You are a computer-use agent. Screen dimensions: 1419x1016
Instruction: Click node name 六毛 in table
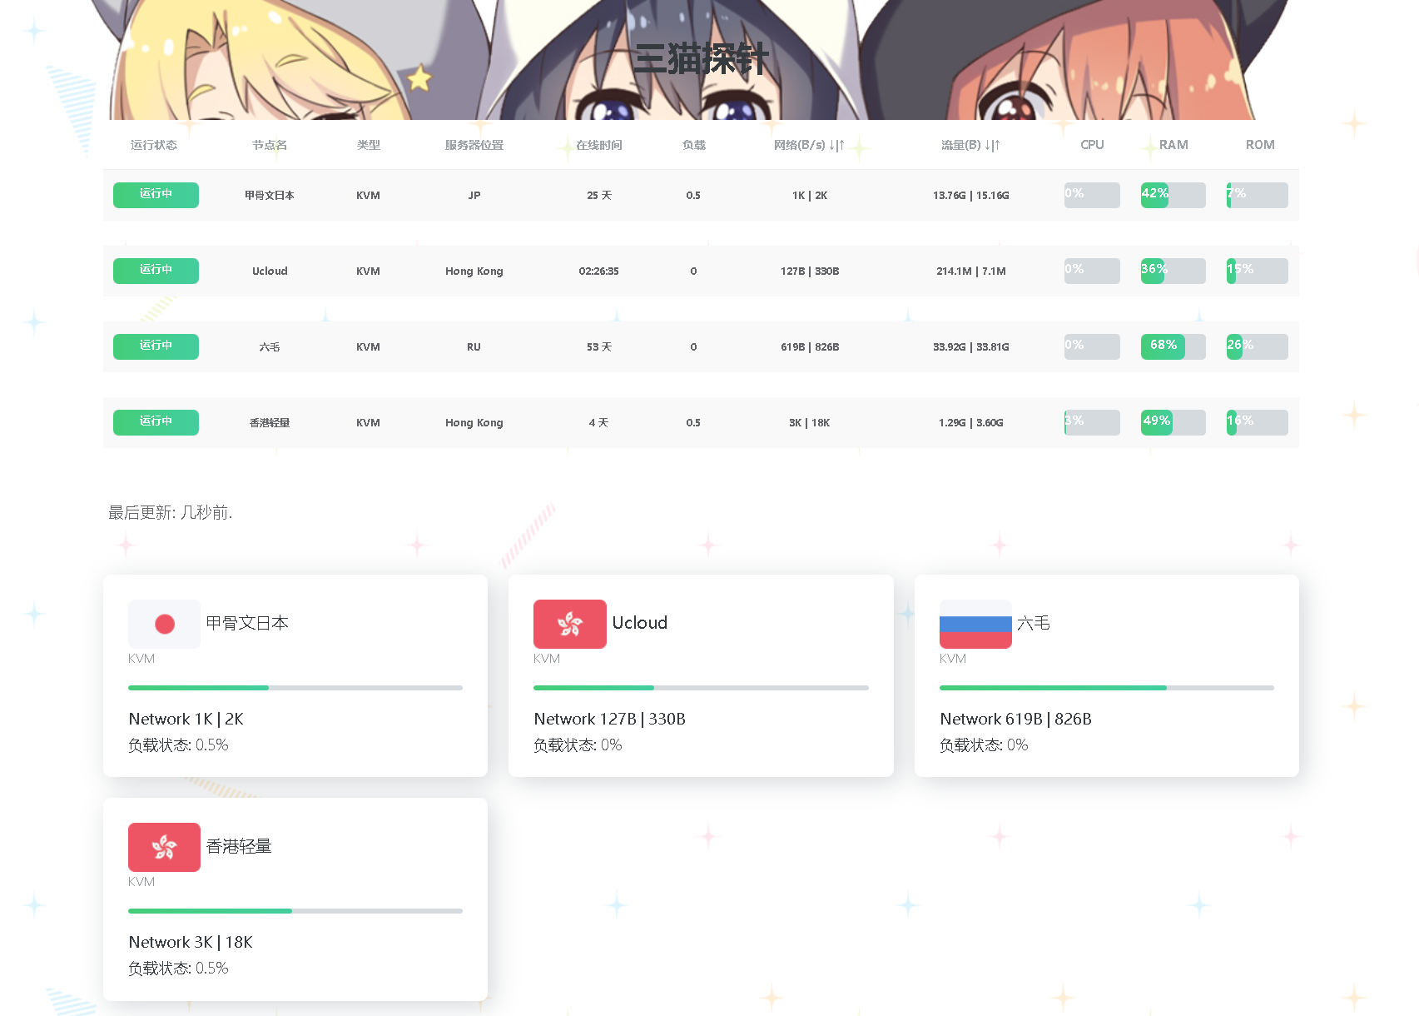click(270, 347)
